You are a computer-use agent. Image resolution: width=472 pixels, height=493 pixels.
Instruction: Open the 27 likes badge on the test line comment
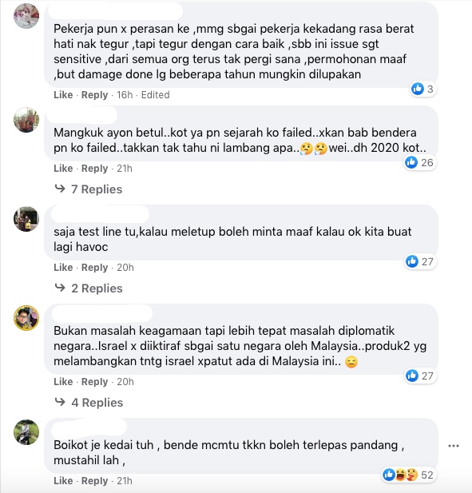tap(420, 261)
